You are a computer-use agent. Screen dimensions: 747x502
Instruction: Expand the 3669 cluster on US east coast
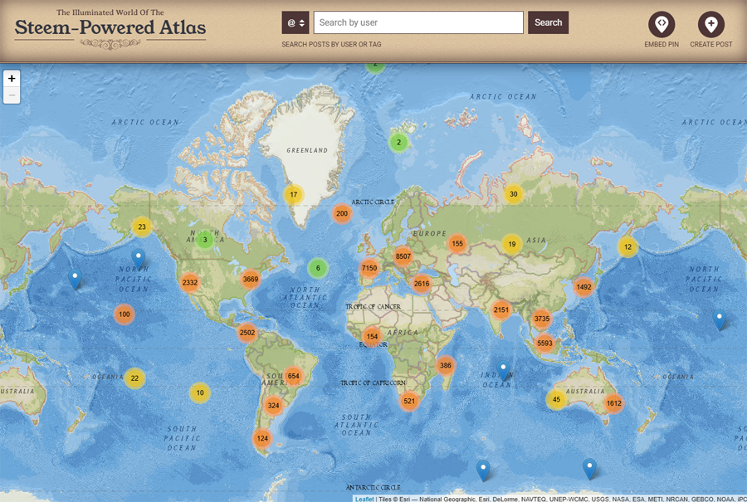click(x=251, y=279)
